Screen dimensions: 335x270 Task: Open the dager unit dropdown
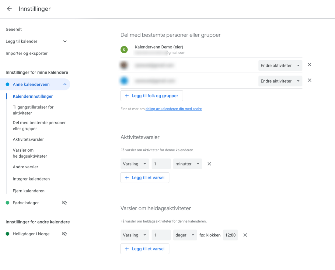pyautogui.click(x=185, y=235)
